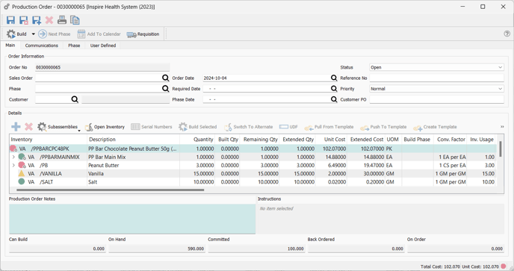514x271 pixels.
Task: Click the Save and Close icon
Action: tap(24, 20)
